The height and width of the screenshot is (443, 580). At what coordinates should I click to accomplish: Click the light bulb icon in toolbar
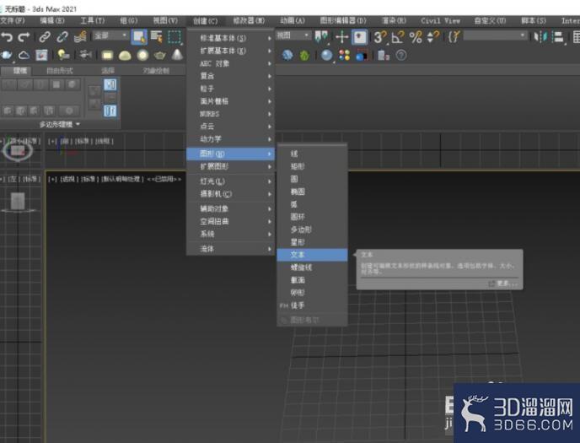point(63,56)
